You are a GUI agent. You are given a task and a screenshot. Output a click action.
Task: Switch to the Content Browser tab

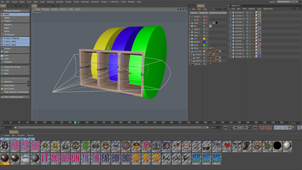[x=45, y=6]
